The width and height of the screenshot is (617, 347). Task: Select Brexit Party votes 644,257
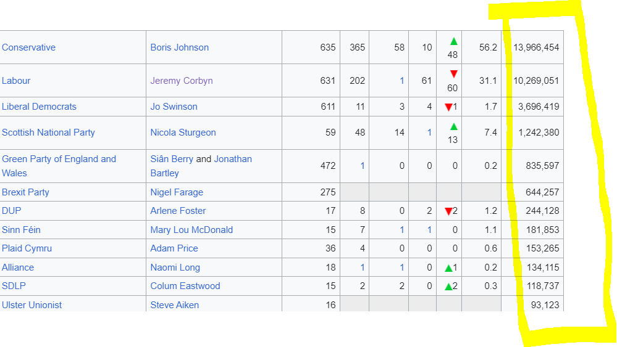pyautogui.click(x=542, y=192)
